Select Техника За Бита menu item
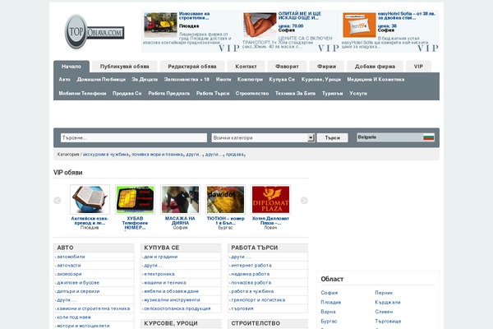This screenshot has width=493, height=329. [x=295, y=93]
